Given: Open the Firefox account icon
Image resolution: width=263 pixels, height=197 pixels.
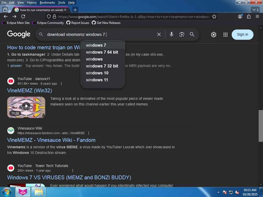Looking at the screenshot, I should tap(240, 16).
